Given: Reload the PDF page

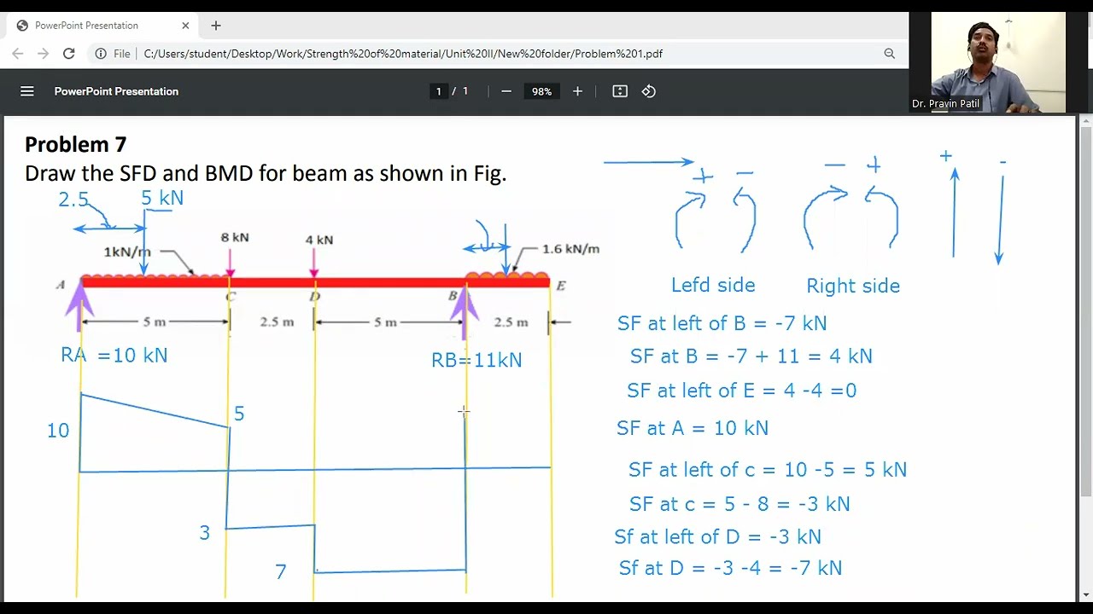Looking at the screenshot, I should click(69, 53).
